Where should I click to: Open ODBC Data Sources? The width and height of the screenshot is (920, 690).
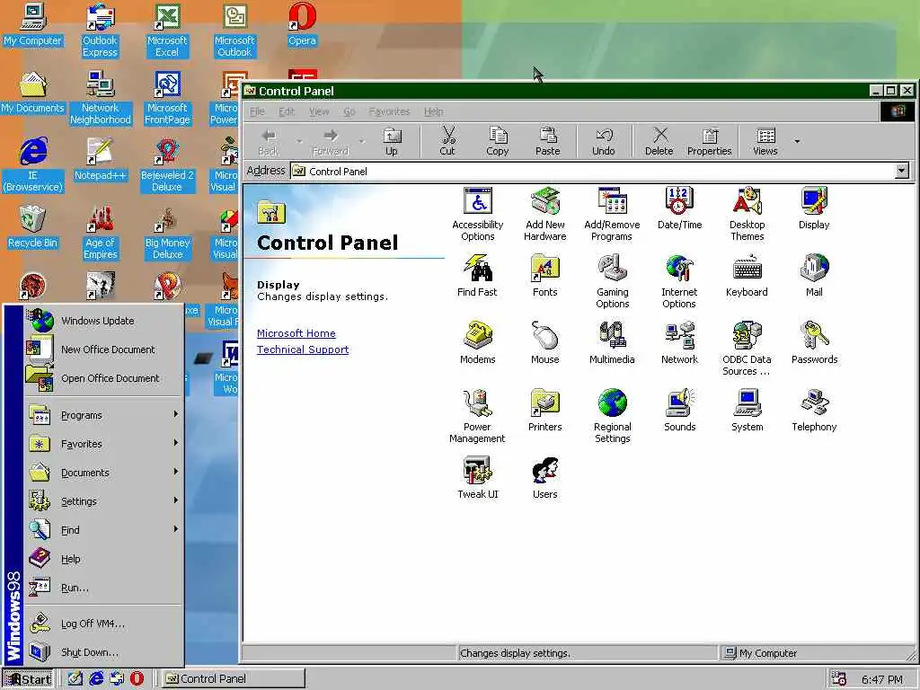tap(747, 349)
